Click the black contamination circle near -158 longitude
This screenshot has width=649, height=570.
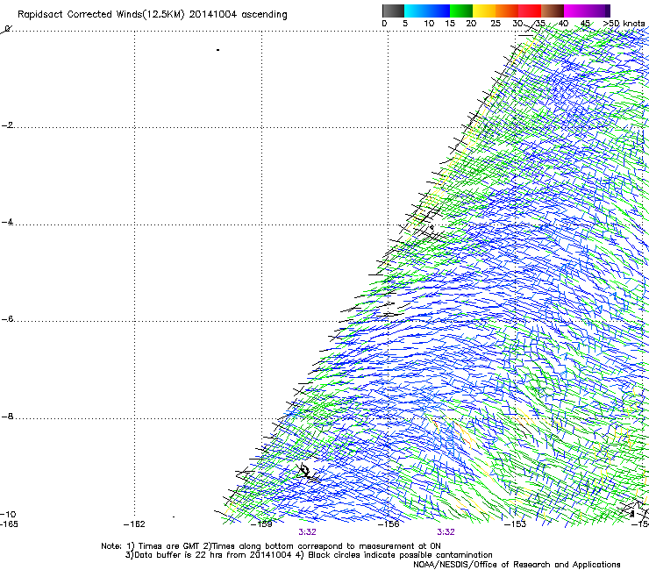(x=304, y=470)
